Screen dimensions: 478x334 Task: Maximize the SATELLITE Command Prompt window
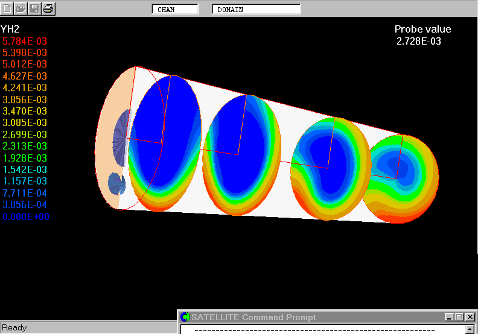click(x=459, y=317)
